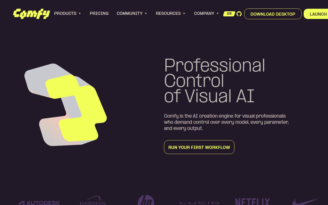Click the Comfy logo in header
The height and width of the screenshot is (205, 328).
coord(31,14)
